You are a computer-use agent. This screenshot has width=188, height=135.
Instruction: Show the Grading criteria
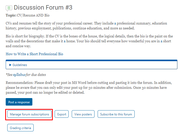[20, 128]
